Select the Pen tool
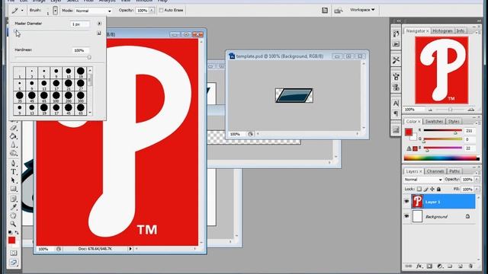This screenshot has width=488, height=274. tap(13, 163)
